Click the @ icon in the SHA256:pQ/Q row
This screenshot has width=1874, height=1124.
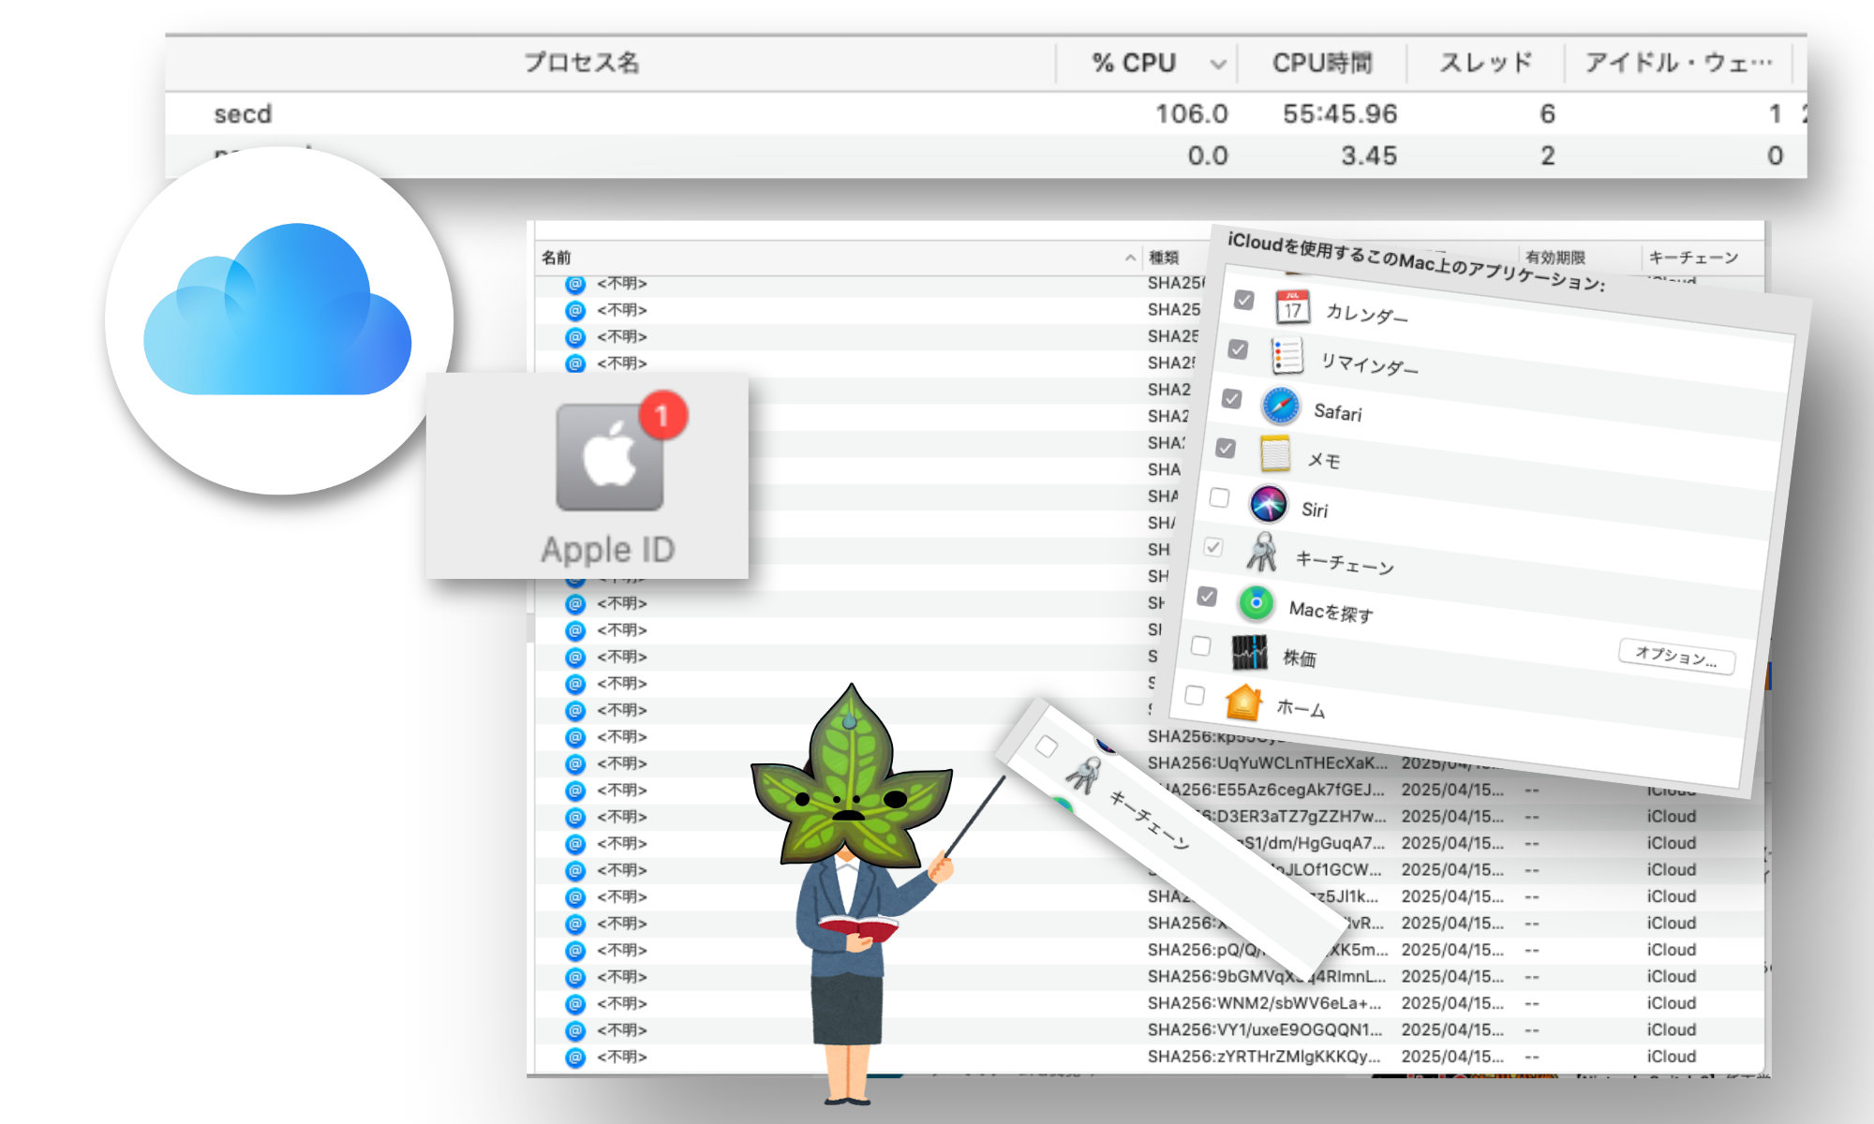pos(575,951)
